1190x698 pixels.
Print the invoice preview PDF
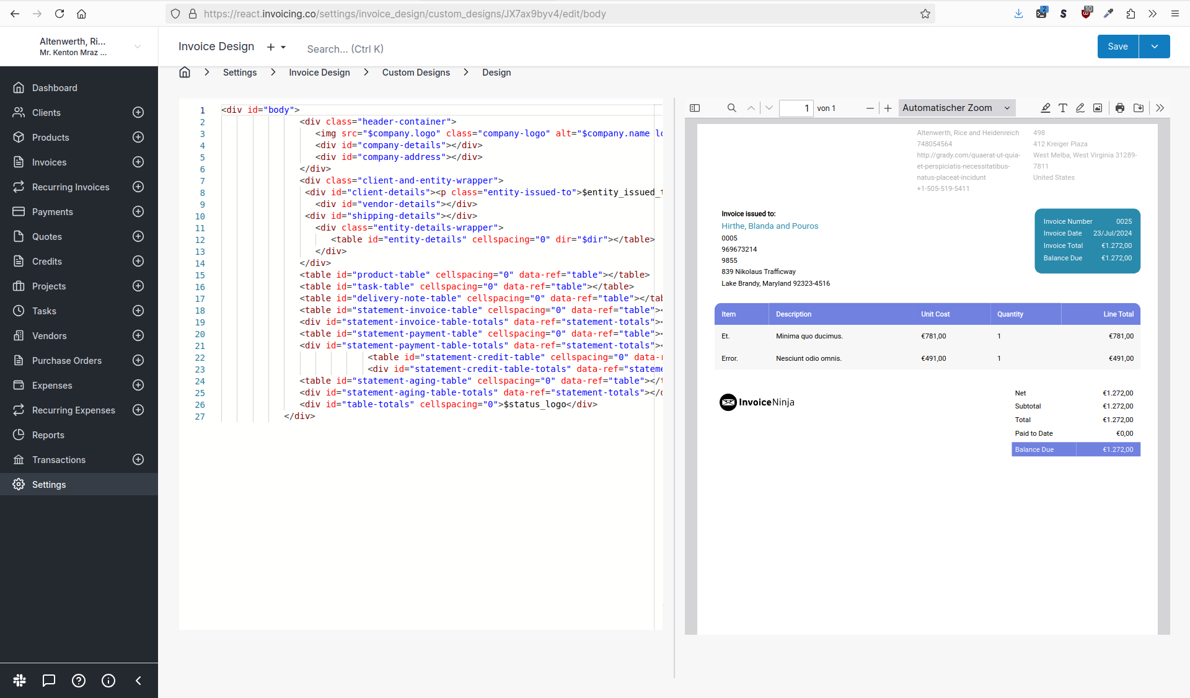1120,108
